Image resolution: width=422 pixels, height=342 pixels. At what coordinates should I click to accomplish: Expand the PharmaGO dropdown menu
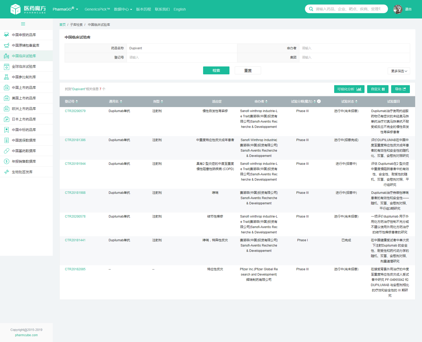[65, 9]
